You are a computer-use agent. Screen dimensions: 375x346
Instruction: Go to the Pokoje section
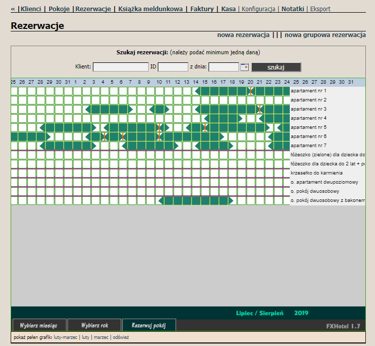59,9
